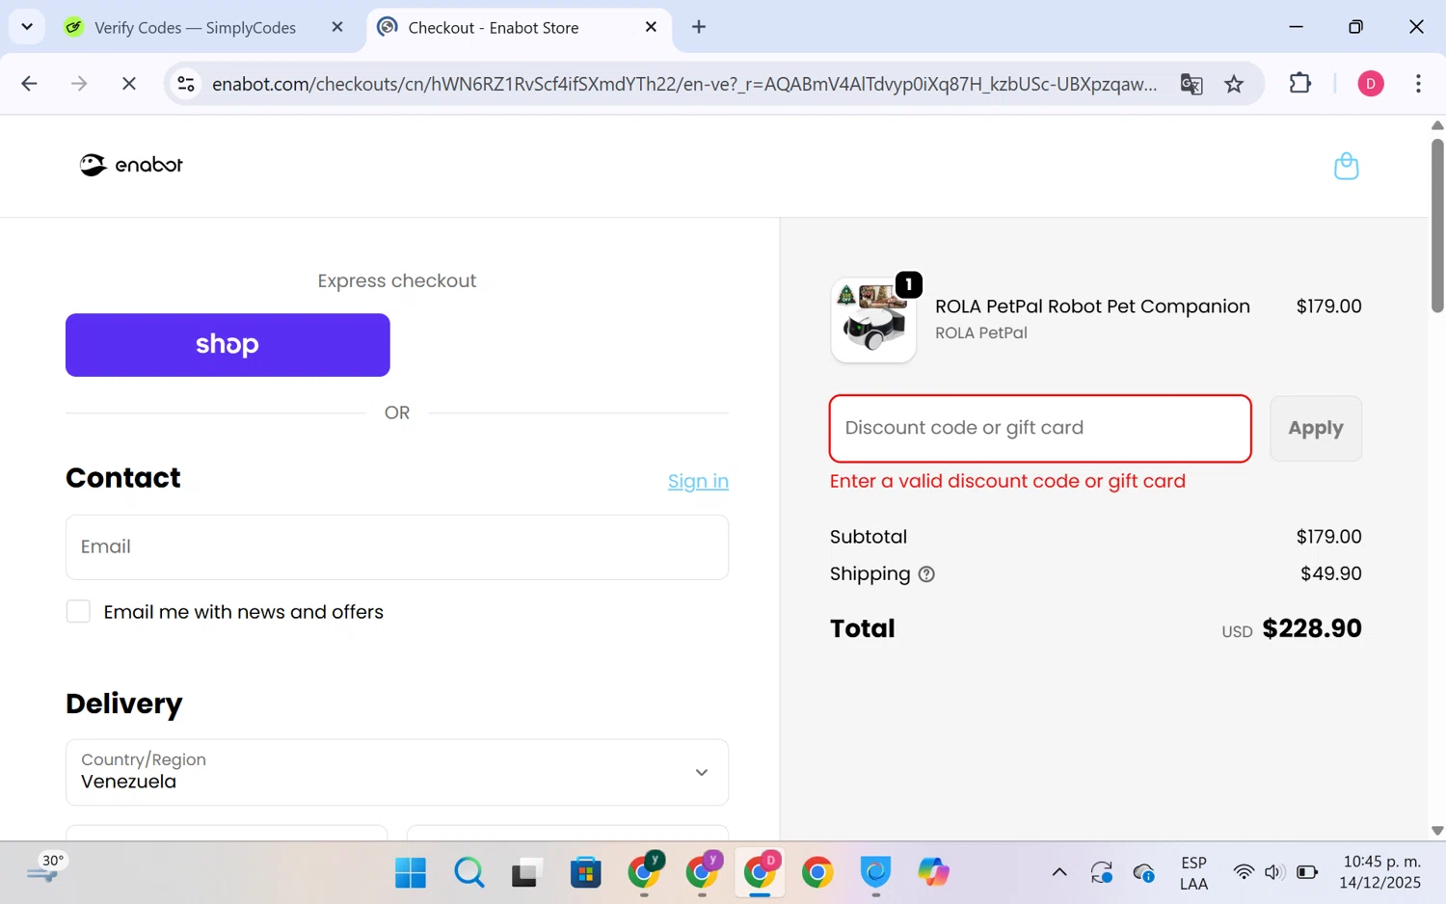This screenshot has height=904, width=1446.
Task: Open Chrome with the Y green badge
Action: coord(644,872)
